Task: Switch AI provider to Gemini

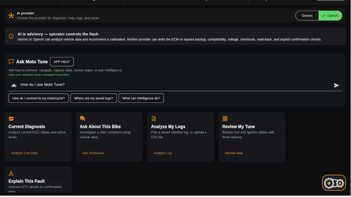Action: pyautogui.click(x=307, y=16)
